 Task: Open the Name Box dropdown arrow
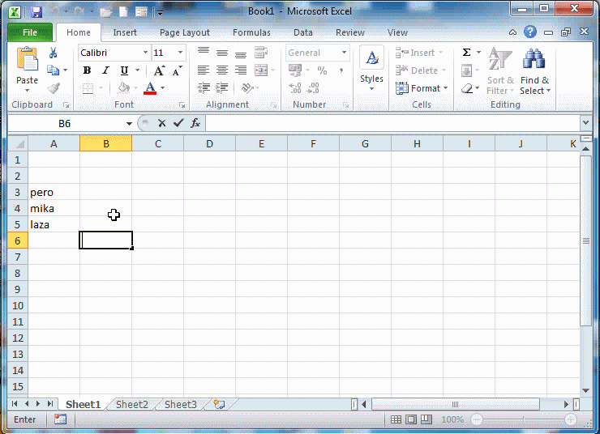(x=129, y=123)
